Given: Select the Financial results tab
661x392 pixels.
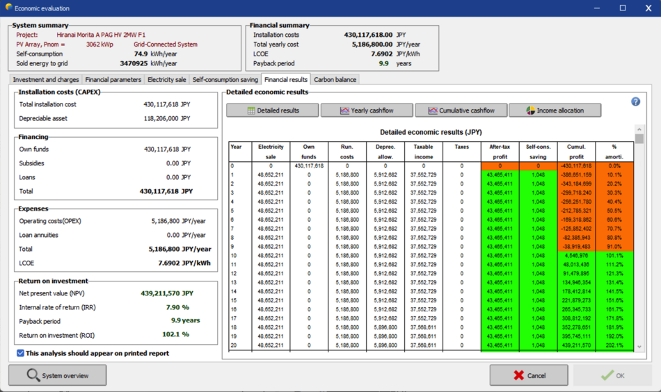Looking at the screenshot, I should [x=285, y=80].
